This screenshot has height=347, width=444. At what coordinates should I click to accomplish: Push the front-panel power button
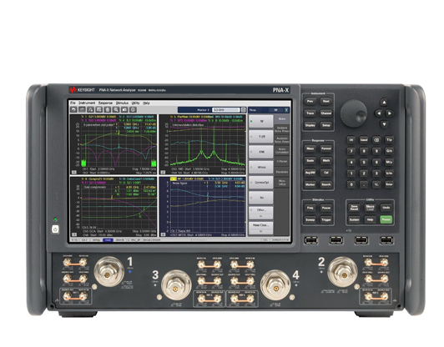click(55, 229)
